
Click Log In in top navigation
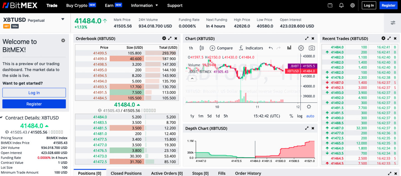pos(369,5)
